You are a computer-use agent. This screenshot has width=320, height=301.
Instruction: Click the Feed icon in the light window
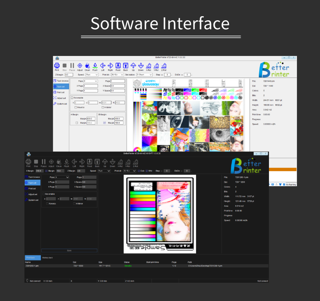(x=117, y=66)
